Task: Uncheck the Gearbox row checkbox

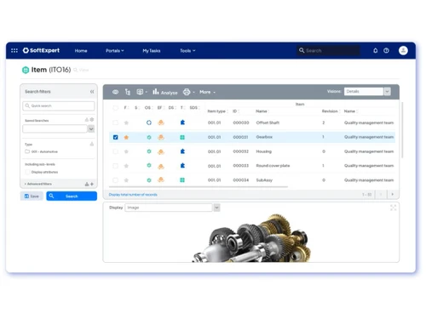Action: [x=115, y=137]
